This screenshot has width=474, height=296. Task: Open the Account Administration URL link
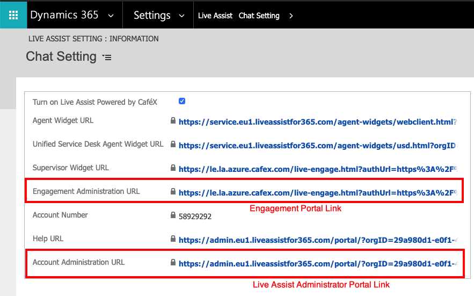click(x=318, y=264)
